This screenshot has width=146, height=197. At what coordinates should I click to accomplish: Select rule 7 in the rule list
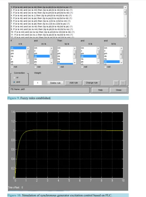[x=67, y=24]
